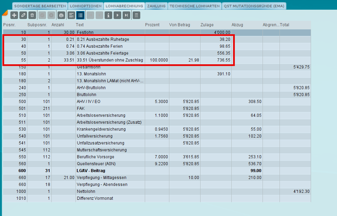The image size is (337, 216).
Task: Click the 13. Monatslohn LAMat row text
Action: click(x=110, y=81)
